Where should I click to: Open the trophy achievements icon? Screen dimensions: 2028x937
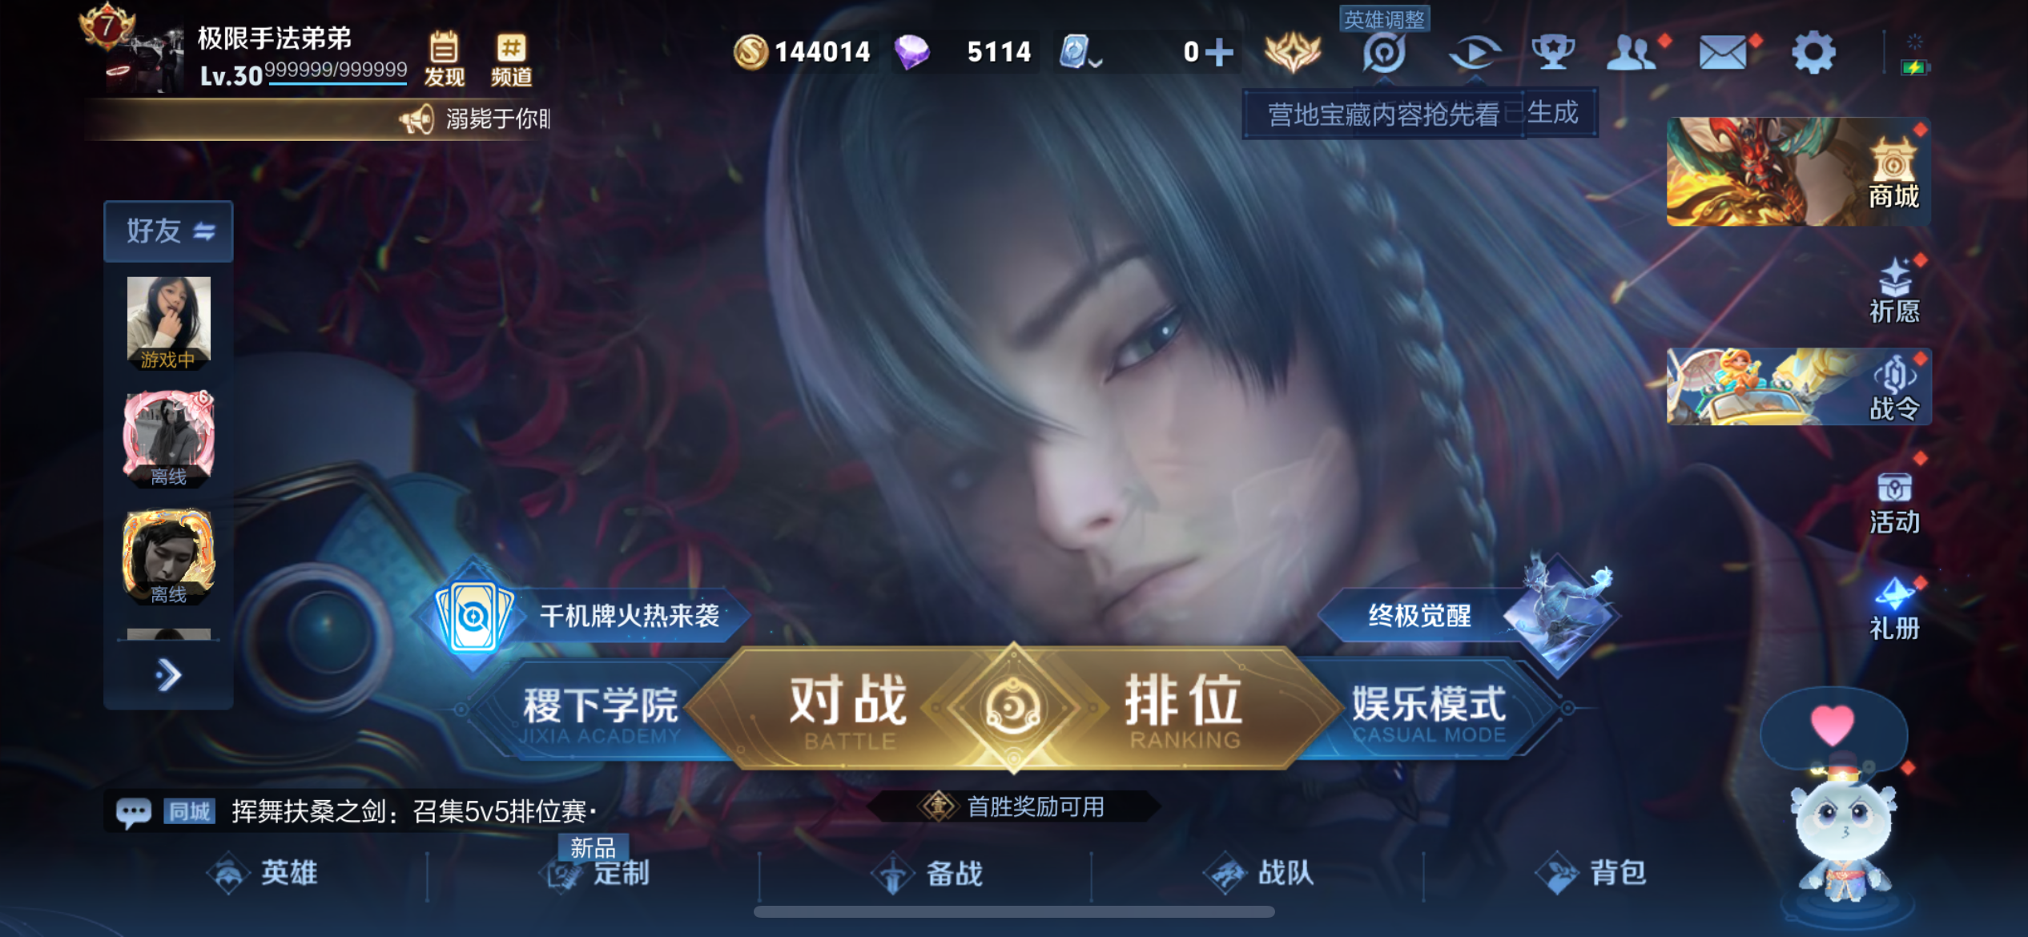[1553, 53]
